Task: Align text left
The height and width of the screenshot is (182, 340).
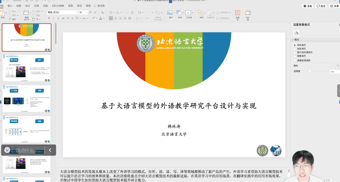Action: coord(111,18)
